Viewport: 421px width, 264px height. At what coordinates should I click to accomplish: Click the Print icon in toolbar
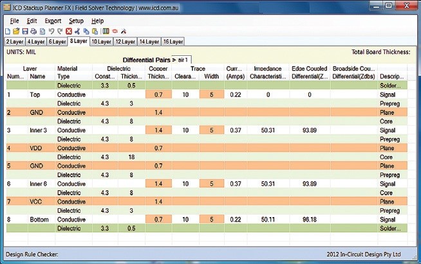(33, 31)
